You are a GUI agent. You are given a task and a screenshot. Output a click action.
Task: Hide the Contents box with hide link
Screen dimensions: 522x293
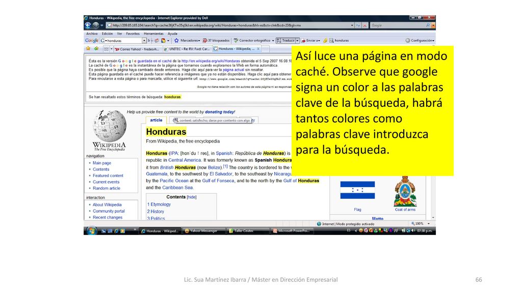click(x=192, y=197)
